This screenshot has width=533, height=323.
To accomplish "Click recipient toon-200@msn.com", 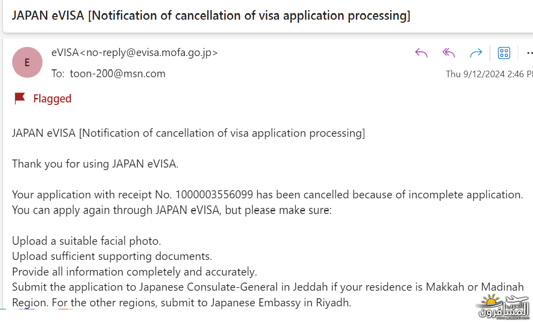I will [117, 74].
